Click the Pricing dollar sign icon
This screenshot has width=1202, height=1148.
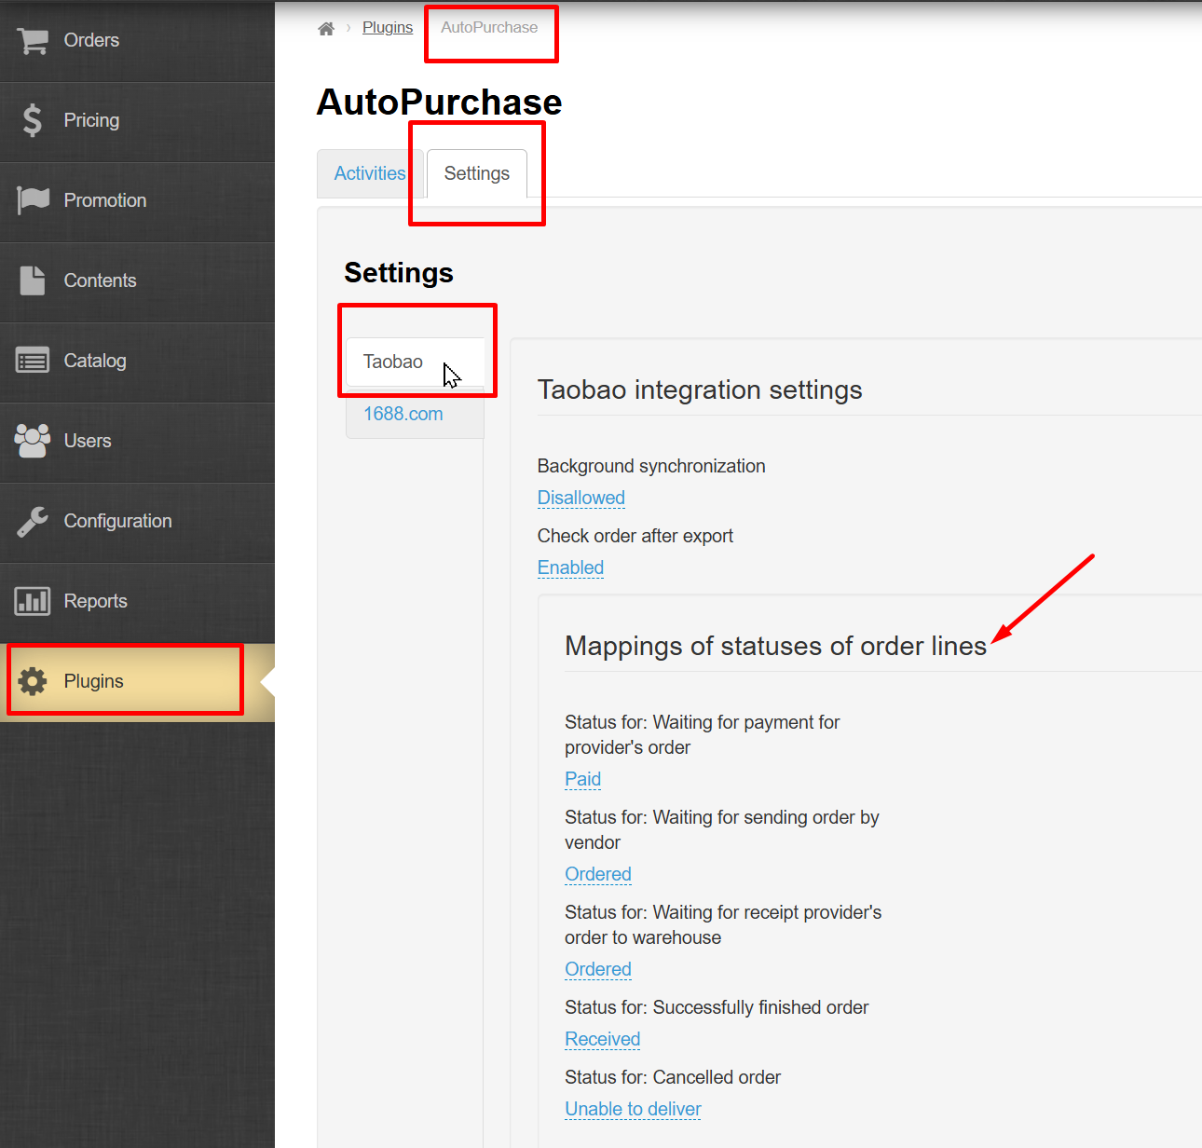coord(33,120)
